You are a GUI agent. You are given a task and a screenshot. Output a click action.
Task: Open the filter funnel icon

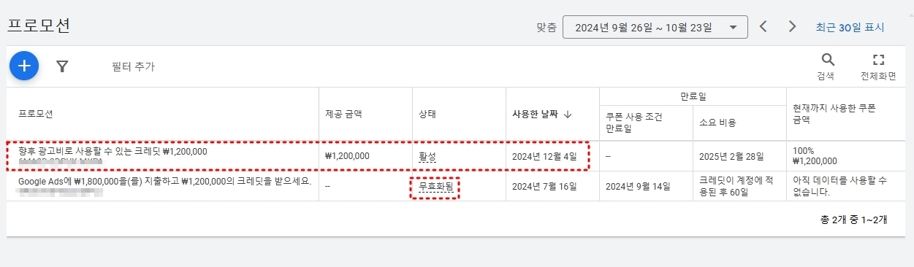(63, 66)
